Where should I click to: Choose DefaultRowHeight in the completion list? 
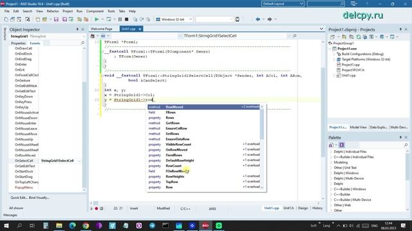(203, 160)
